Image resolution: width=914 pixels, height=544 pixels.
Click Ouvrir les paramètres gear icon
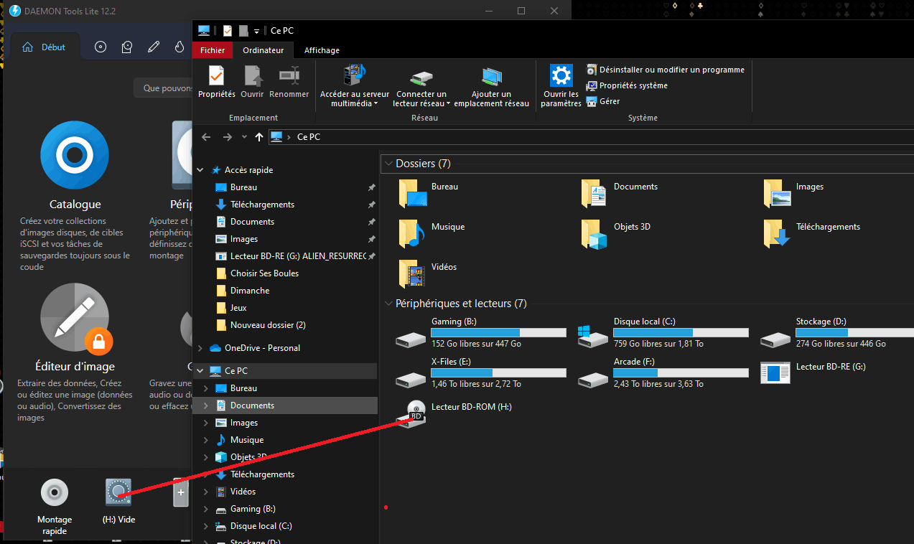point(561,75)
